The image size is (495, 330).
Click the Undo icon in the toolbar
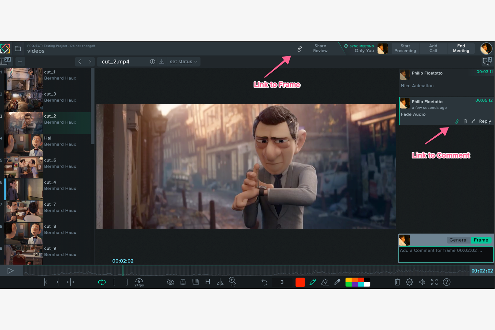[264, 282]
